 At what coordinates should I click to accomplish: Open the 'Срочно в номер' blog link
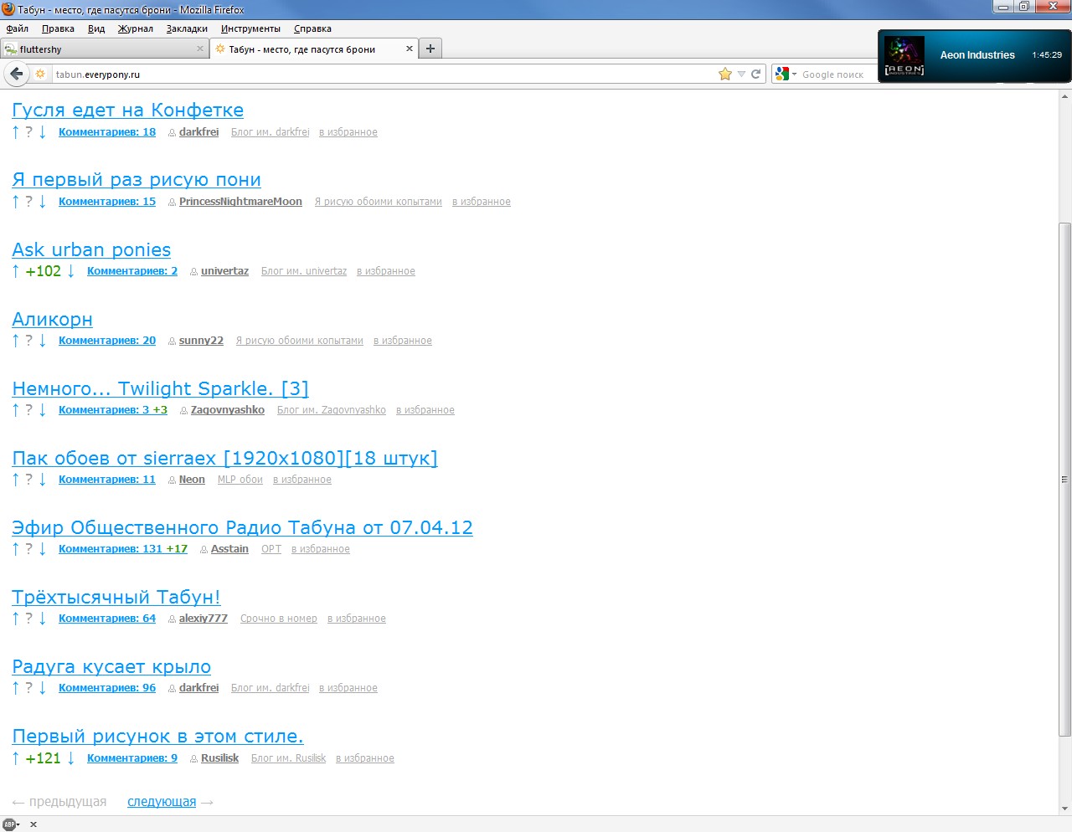(279, 619)
